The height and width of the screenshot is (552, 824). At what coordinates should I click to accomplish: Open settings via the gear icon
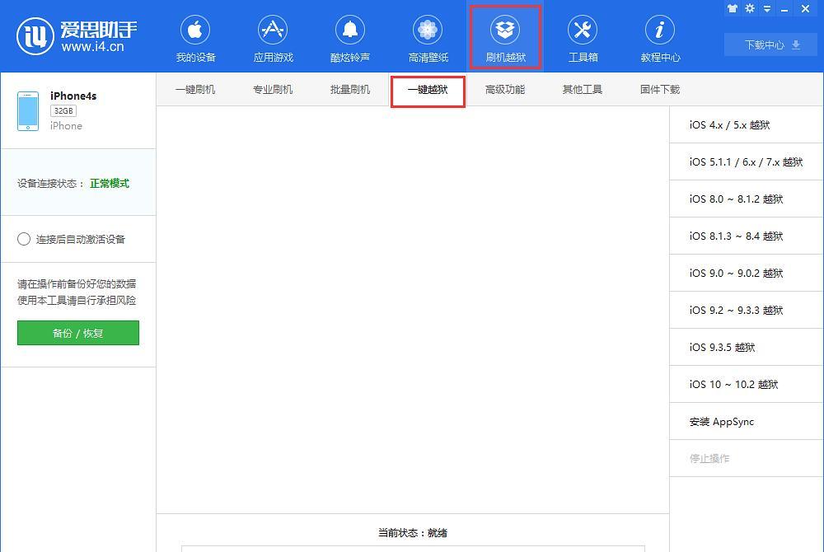(x=750, y=8)
